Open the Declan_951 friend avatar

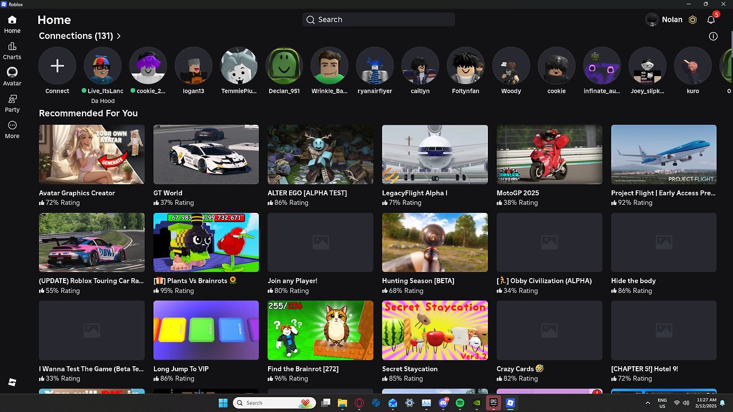point(284,66)
